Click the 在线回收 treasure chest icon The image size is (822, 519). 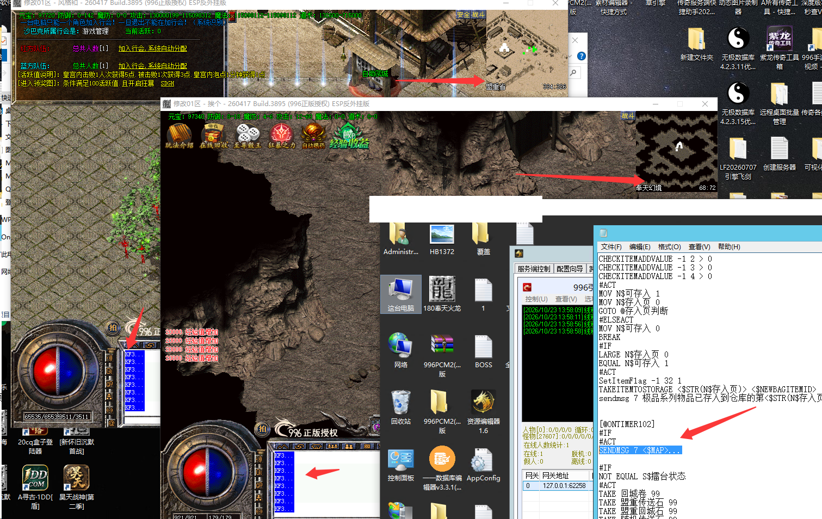[213, 136]
